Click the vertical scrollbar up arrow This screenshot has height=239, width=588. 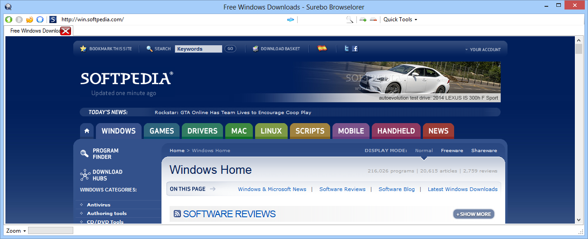579,40
